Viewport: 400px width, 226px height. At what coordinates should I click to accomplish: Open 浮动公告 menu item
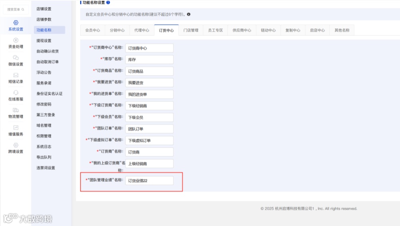coord(44,73)
